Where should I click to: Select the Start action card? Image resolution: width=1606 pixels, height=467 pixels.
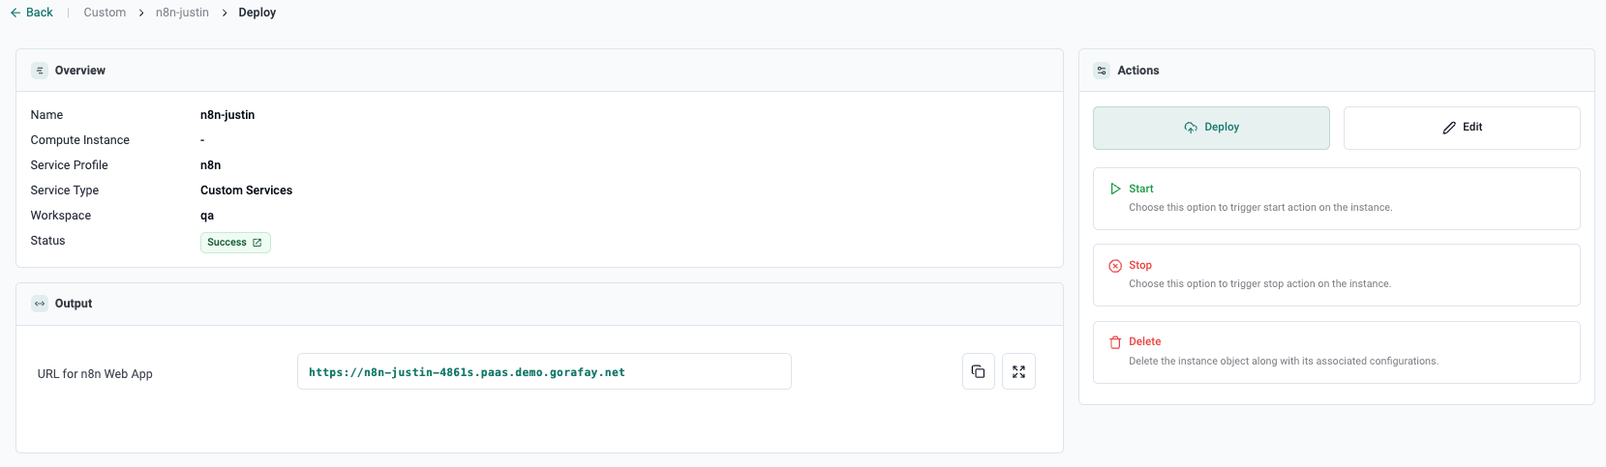pyautogui.click(x=1336, y=199)
